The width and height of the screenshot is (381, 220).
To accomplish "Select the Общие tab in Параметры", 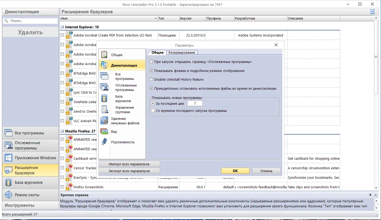I will click(157, 52).
